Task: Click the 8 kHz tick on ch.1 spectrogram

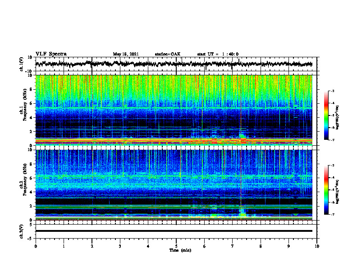Action: point(31,89)
